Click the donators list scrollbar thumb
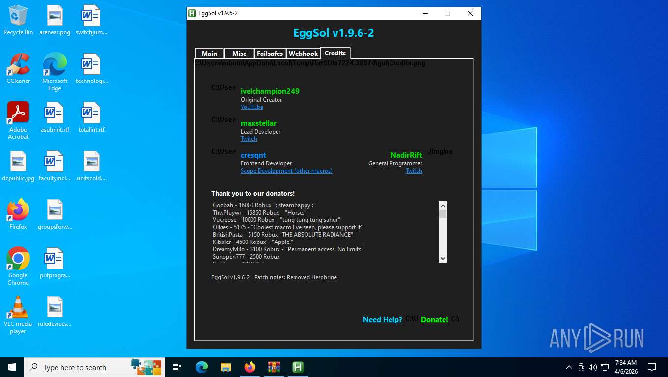Screen dimensions: 668x377 click(443, 215)
